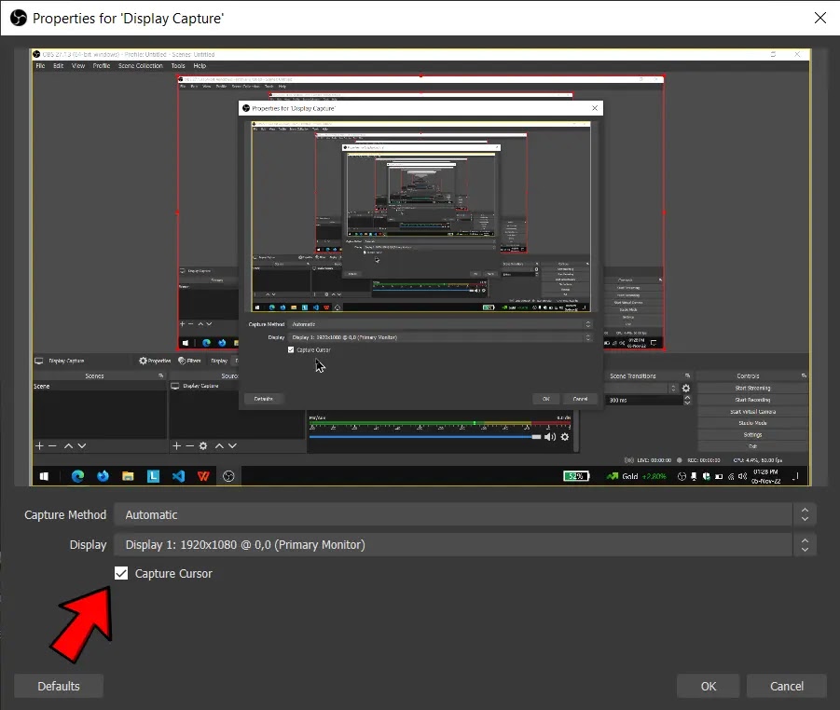Open the Capture Method Automatic dropdown
The height and width of the screenshot is (710, 840).
click(465, 514)
